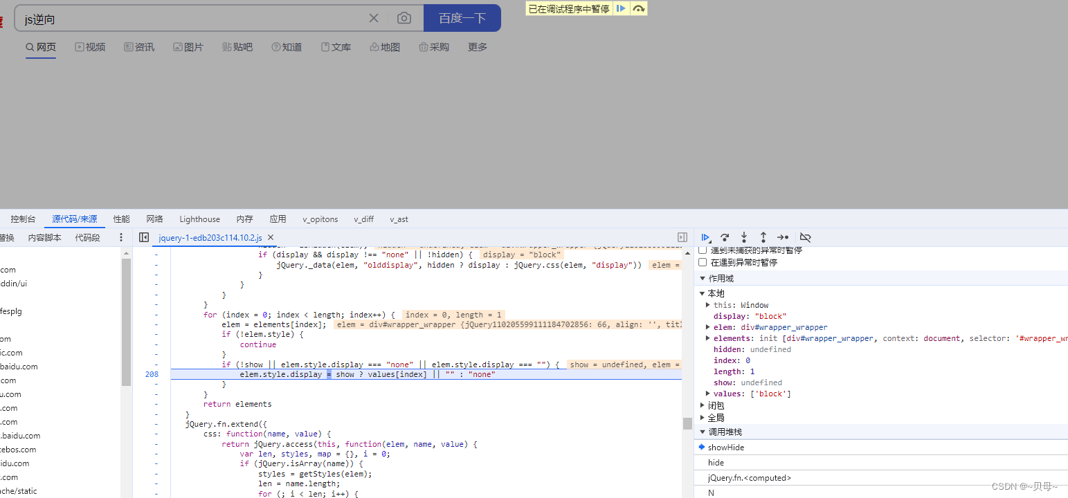1068x498 pixels.
Task: Open Baidu 视频 results
Action: [x=90, y=47]
